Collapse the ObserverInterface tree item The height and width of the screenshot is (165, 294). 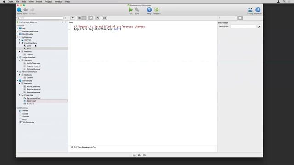[x=17, y=72]
